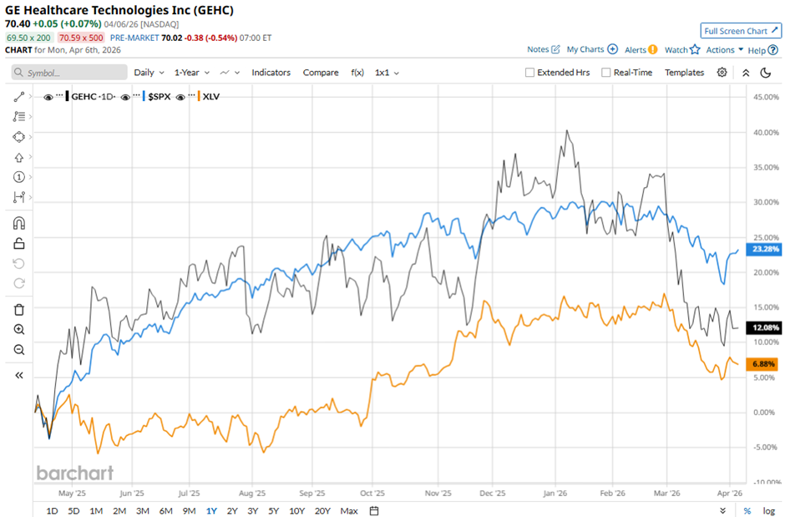Viewport: 785px width, 517px height.
Task: Click the Alerts exclamation badge
Action: [653, 49]
